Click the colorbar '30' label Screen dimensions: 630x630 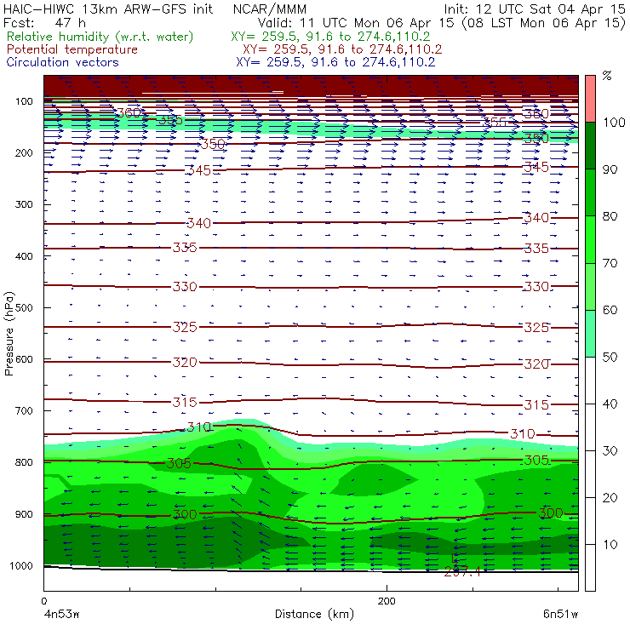point(610,451)
